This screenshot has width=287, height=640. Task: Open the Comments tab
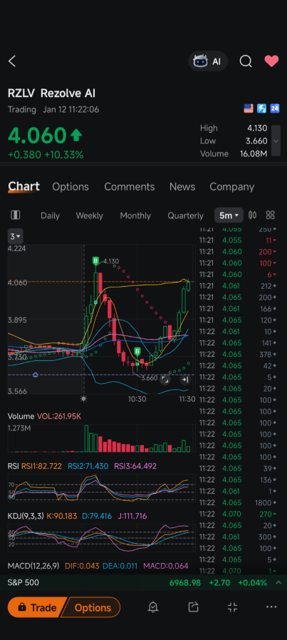click(129, 187)
